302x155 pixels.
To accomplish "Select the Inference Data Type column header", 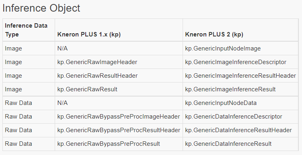I will 26,30.
